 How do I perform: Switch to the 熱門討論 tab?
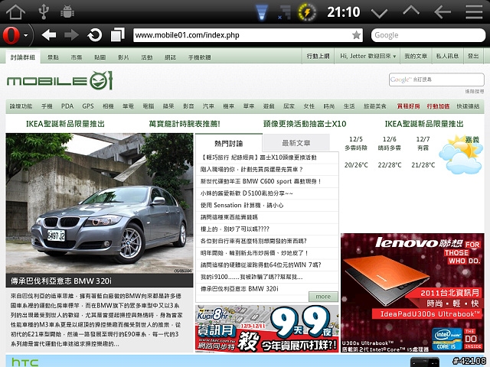228,143
